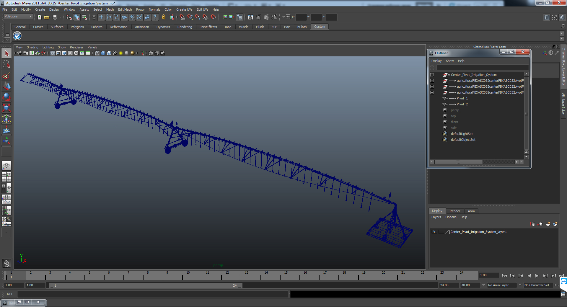The image size is (567, 307).
Task: Open Layers menu in layer editor
Action: tap(436, 217)
